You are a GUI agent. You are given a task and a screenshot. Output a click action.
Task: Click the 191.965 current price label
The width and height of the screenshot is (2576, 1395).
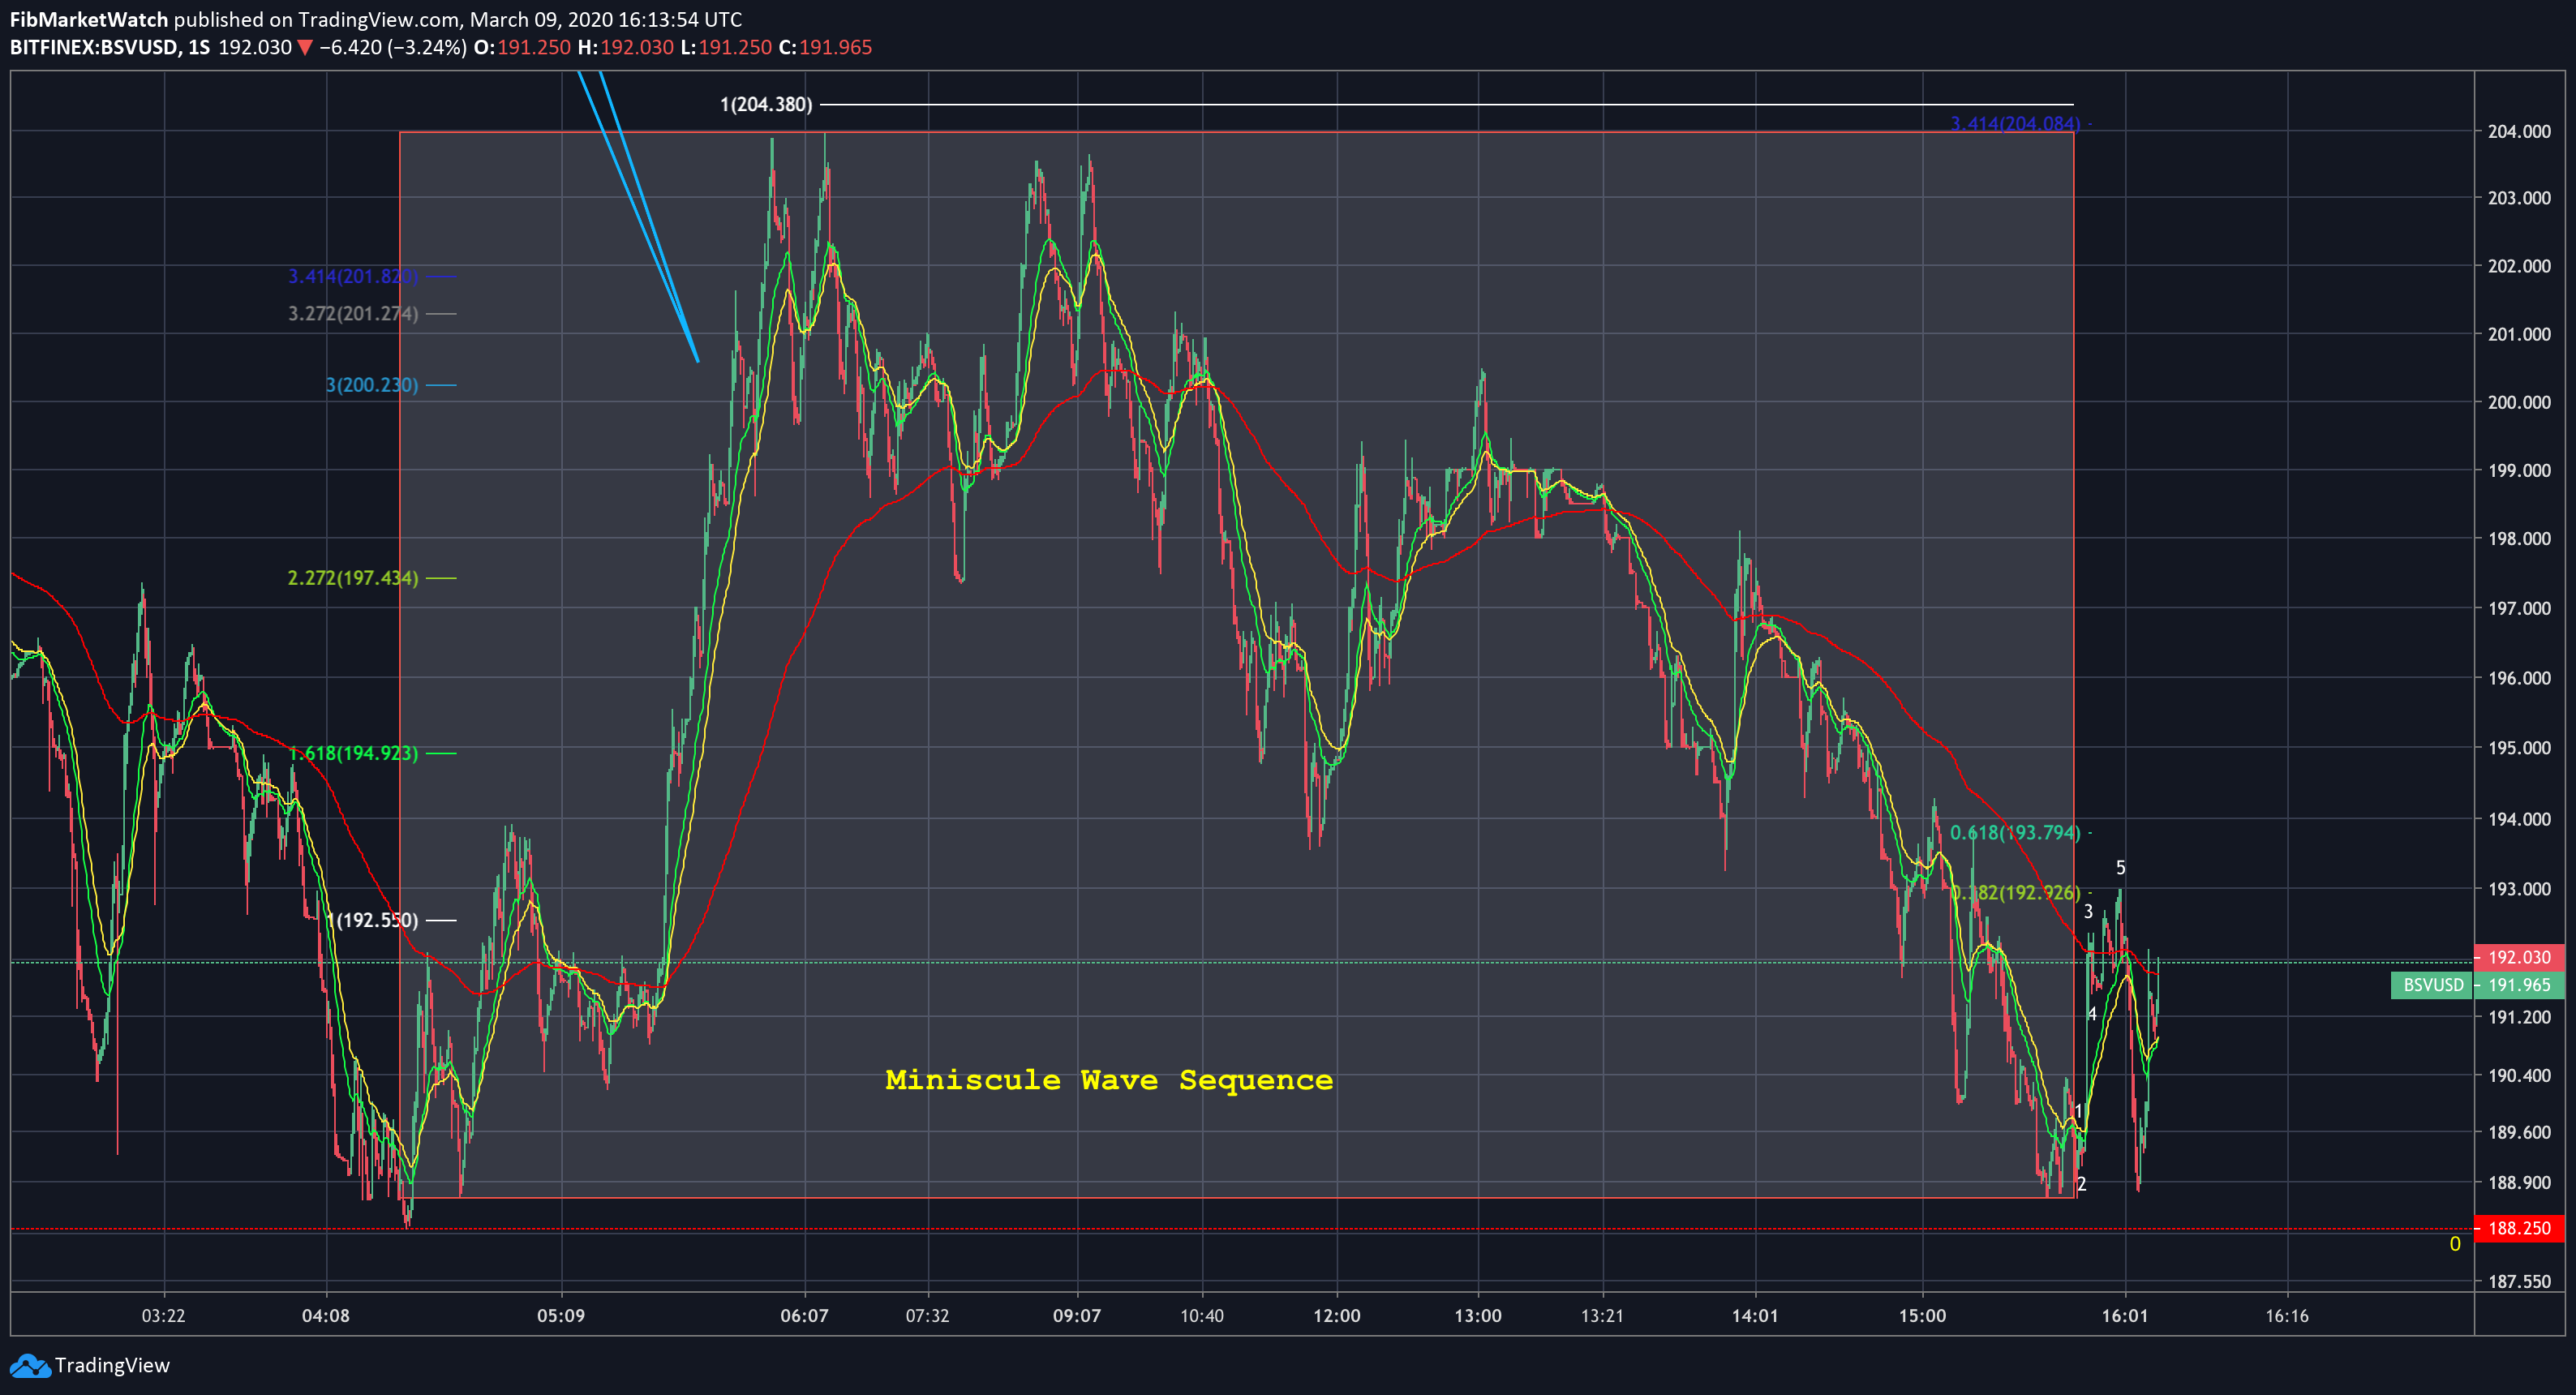(x=2519, y=985)
